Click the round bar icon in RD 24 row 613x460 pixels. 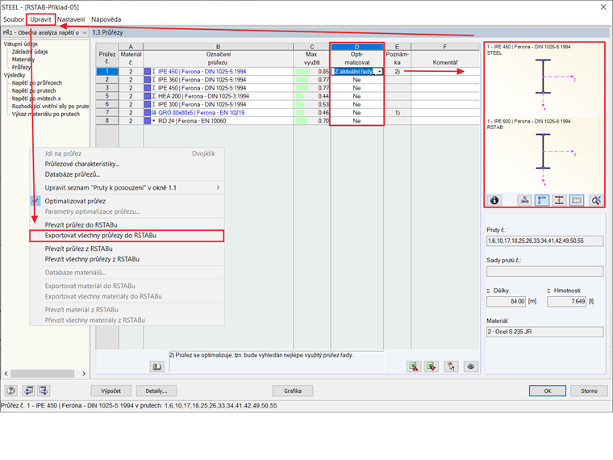(x=154, y=121)
